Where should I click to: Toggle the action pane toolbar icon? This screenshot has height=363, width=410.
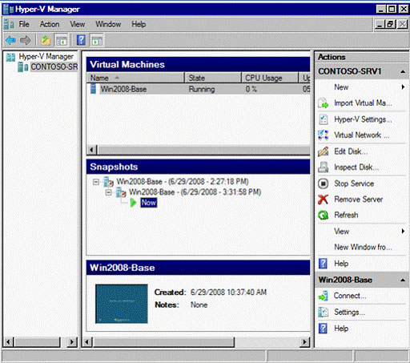97,41
